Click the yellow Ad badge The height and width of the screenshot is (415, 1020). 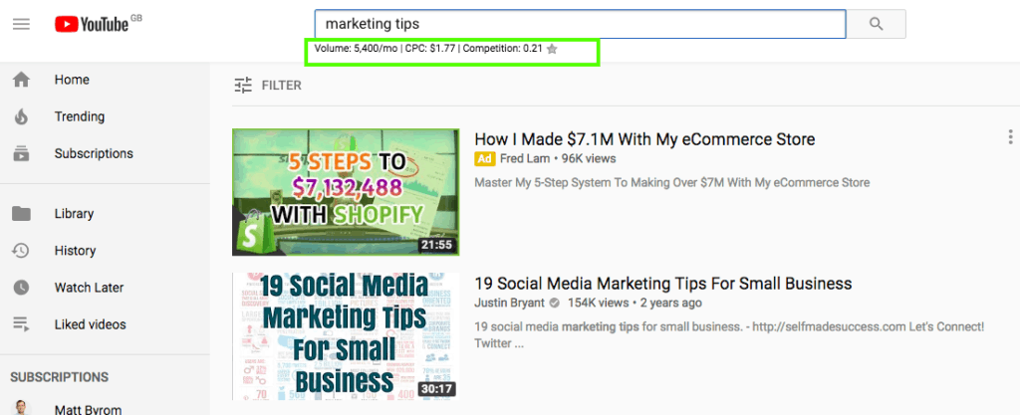[x=485, y=158]
